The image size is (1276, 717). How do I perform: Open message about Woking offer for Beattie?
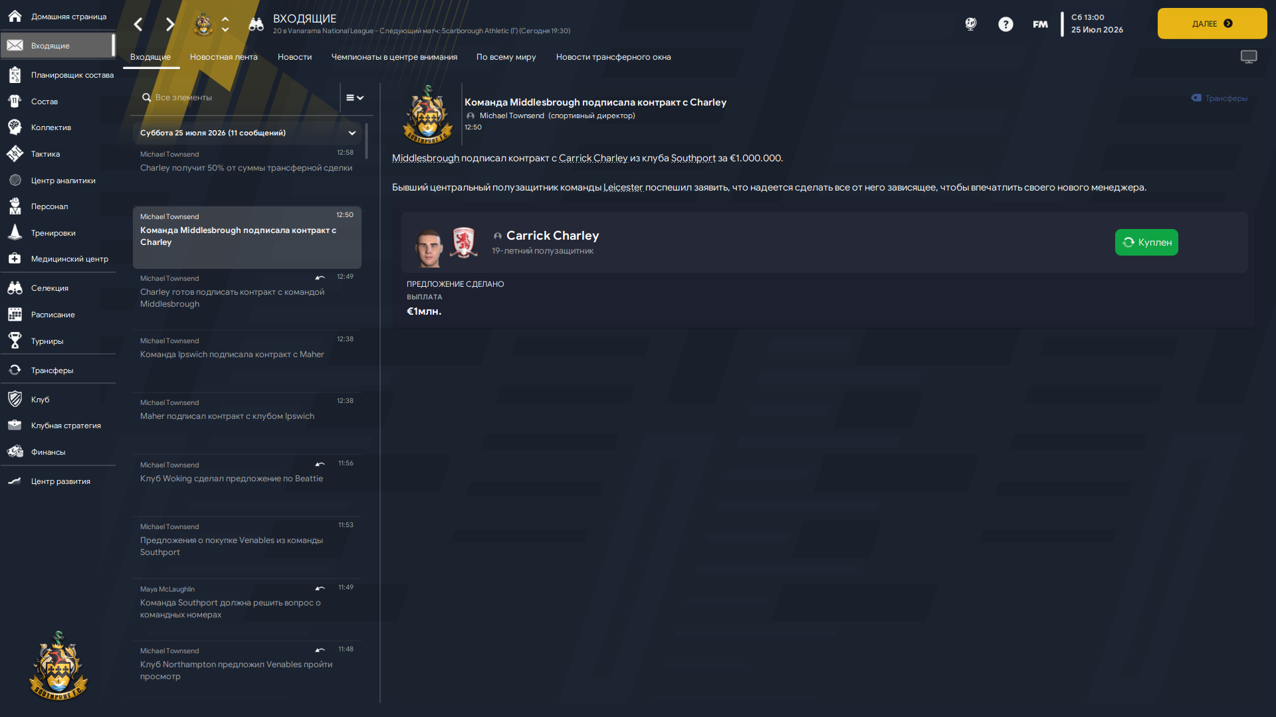pos(247,485)
